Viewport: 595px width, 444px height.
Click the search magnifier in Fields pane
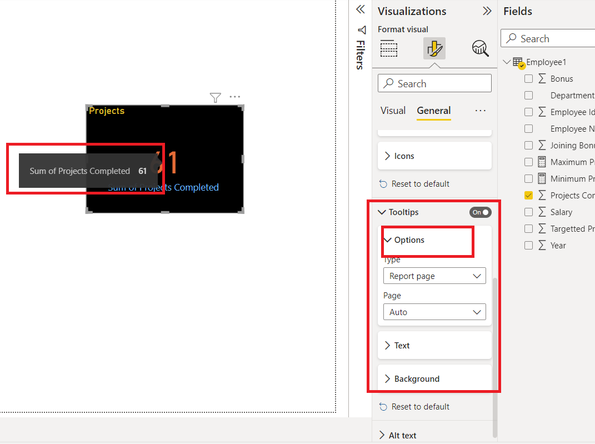pyautogui.click(x=512, y=38)
